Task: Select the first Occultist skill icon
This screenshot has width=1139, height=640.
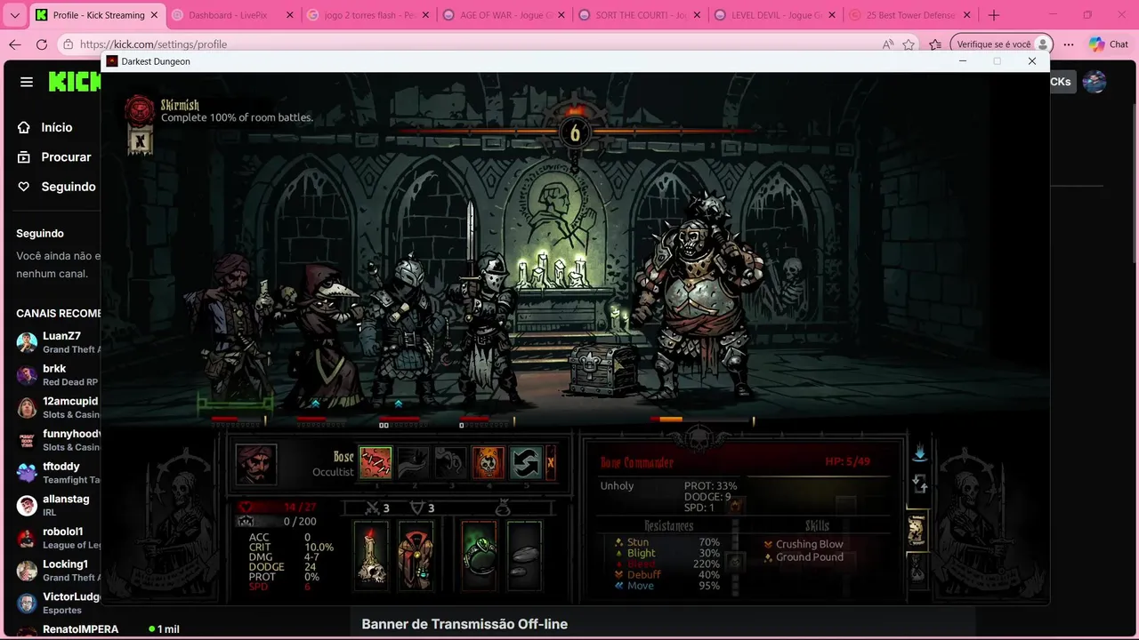Action: [376, 463]
